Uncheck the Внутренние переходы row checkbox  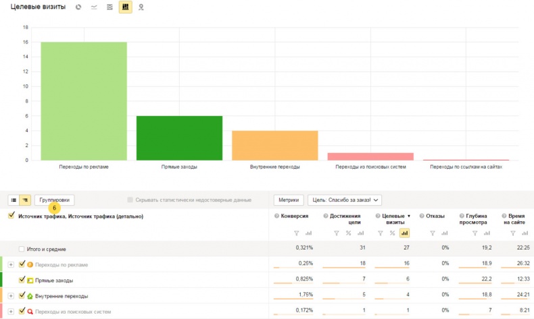click(x=22, y=295)
